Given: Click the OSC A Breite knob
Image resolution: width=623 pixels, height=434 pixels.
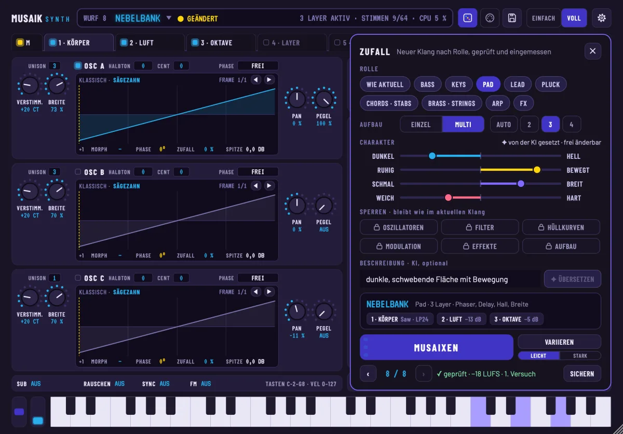Looking at the screenshot, I should point(57,85).
